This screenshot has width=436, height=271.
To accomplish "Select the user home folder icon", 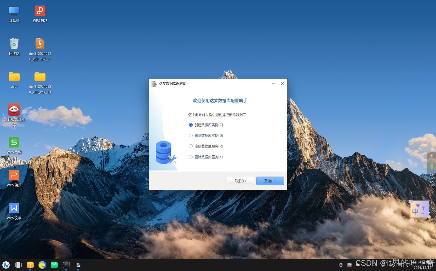I will pos(14,80).
